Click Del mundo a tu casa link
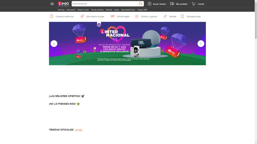Screen dimensions: 257x144 pyautogui.click(x=95, y=17)
